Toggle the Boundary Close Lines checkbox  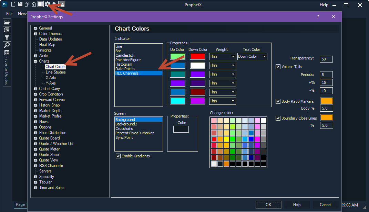click(278, 118)
